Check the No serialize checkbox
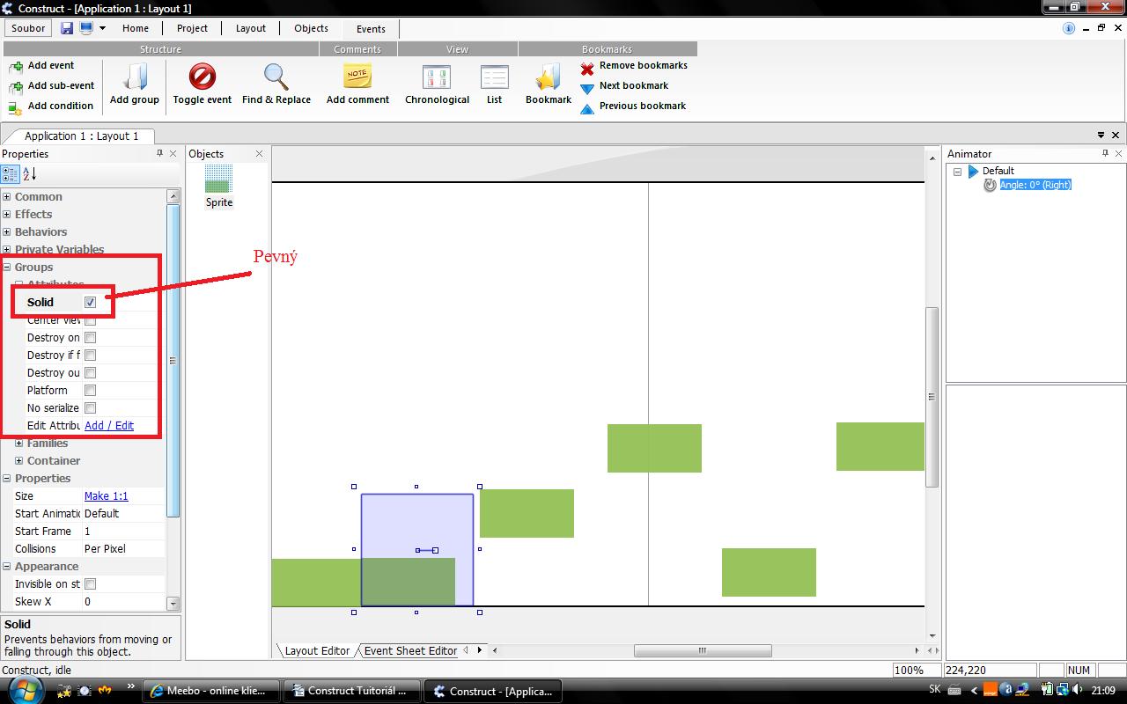Screen dimensions: 1127x704 [90, 407]
